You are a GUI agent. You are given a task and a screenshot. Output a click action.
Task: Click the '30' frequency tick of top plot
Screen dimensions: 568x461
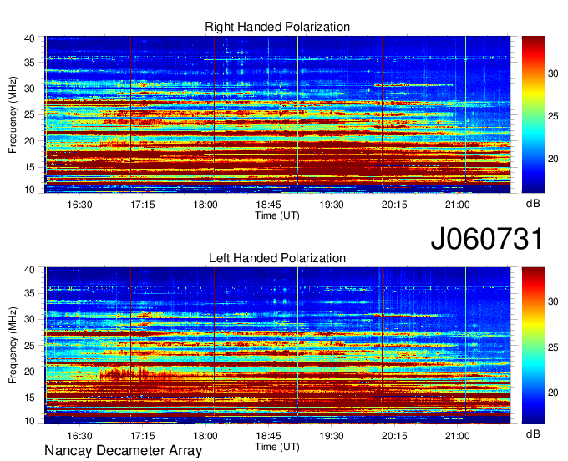pos(29,89)
